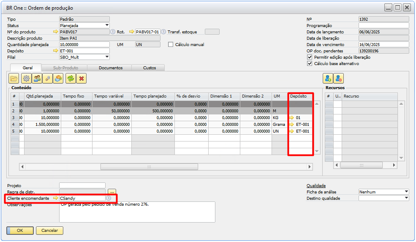Uncheck Permitir edição após liberação

tap(310, 57)
